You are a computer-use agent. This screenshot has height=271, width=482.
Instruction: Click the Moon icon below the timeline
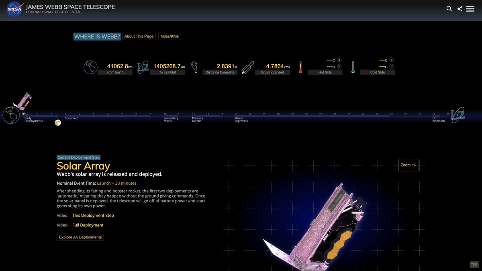(58, 123)
